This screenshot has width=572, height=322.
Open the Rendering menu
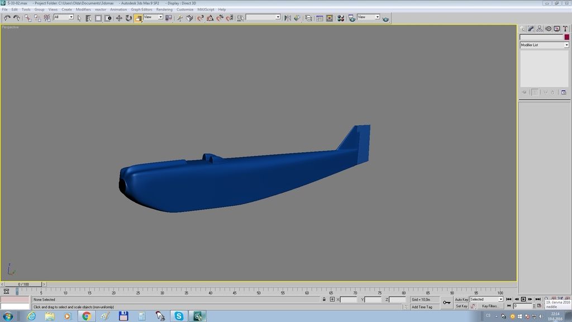(x=164, y=10)
